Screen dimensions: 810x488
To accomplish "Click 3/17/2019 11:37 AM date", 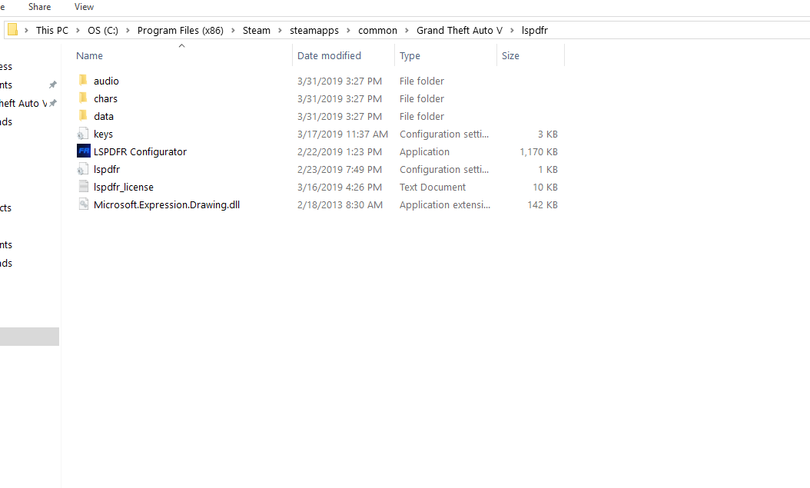I will coord(343,134).
